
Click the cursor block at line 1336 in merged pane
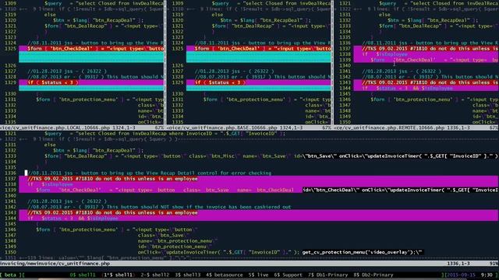(26, 173)
